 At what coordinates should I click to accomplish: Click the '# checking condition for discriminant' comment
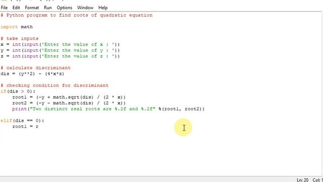coord(55,85)
